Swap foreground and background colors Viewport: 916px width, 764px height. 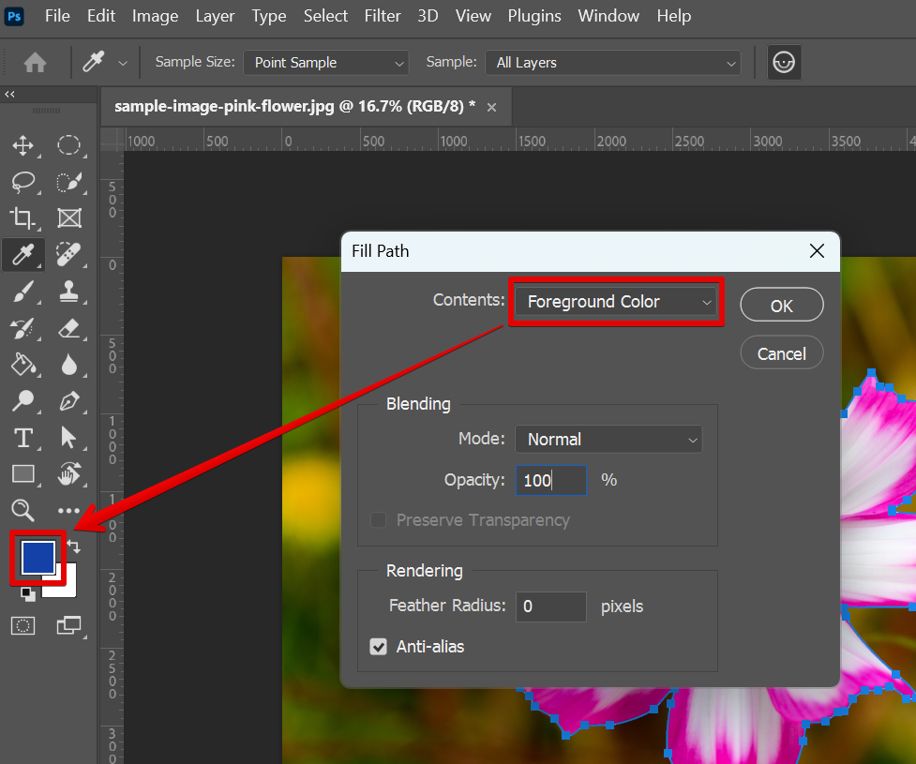coord(74,547)
